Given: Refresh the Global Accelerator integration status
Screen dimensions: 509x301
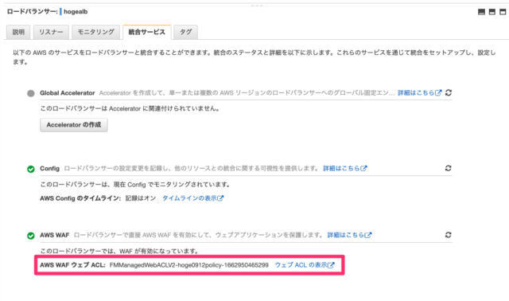Looking at the screenshot, I should coord(449,92).
